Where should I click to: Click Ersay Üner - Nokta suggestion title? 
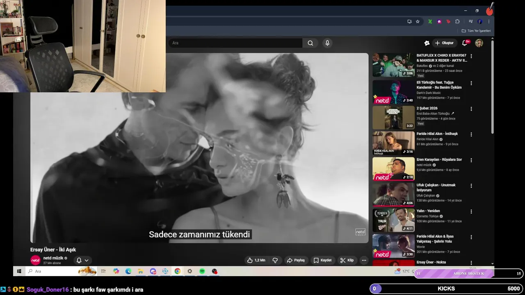pos(431,262)
